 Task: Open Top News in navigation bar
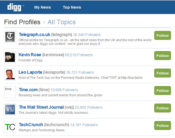point(72,7)
